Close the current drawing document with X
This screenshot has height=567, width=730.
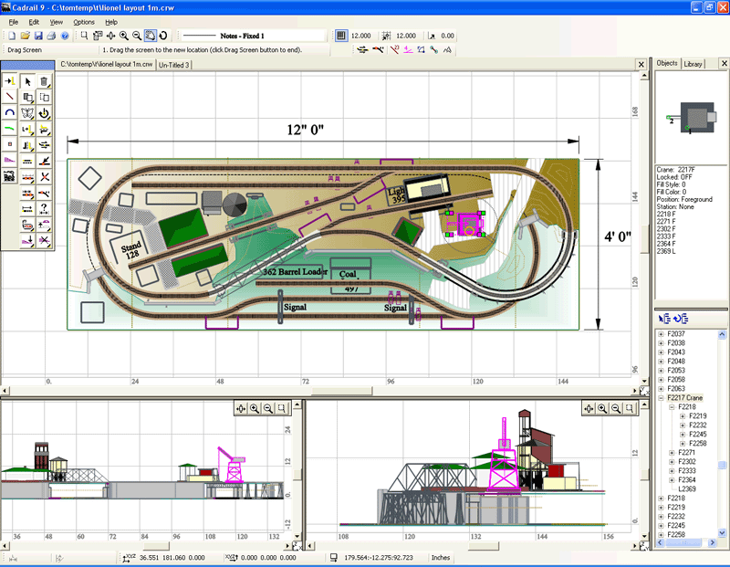[641, 64]
